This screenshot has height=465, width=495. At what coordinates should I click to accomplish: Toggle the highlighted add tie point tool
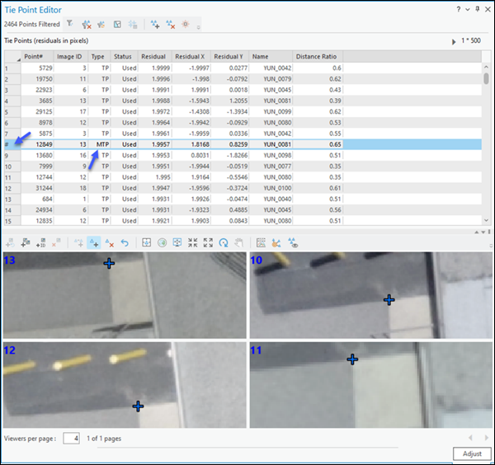[94, 242]
